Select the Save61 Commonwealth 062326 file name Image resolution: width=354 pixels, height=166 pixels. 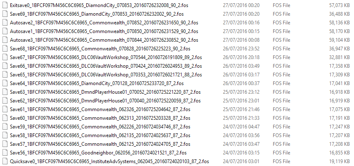(100, 109)
